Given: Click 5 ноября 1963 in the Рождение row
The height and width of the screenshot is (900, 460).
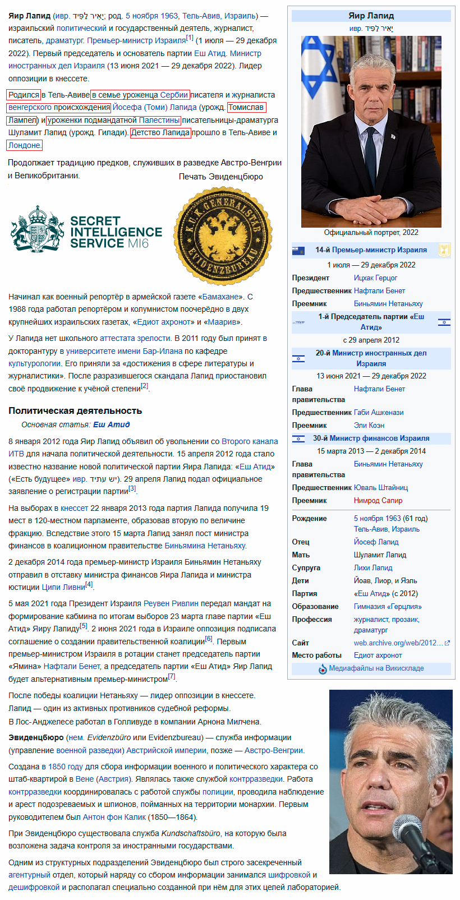Looking at the screenshot, I should (x=378, y=518).
